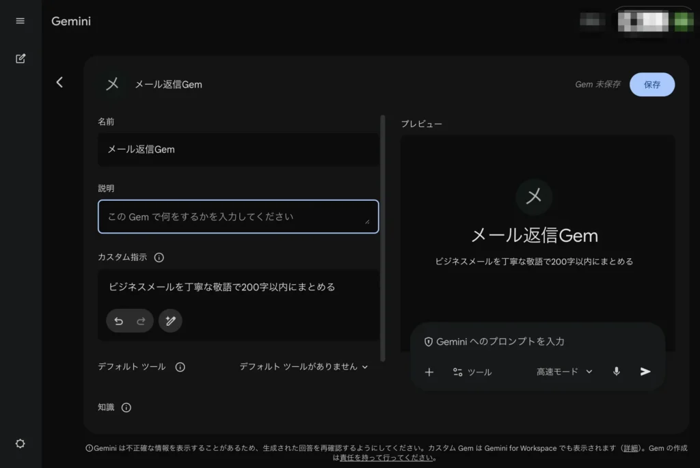The height and width of the screenshot is (468, 700).
Task: Click the undo arrow in the custom instructions box
Action: [119, 321]
